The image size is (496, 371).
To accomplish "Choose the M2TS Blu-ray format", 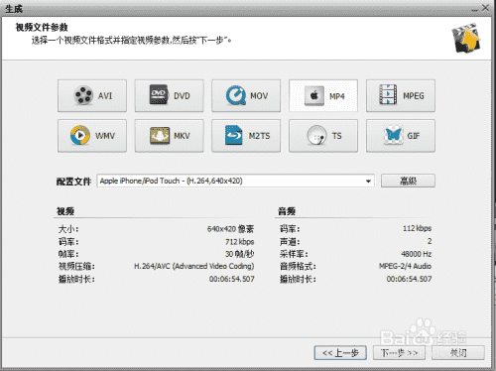I will pyautogui.click(x=246, y=136).
